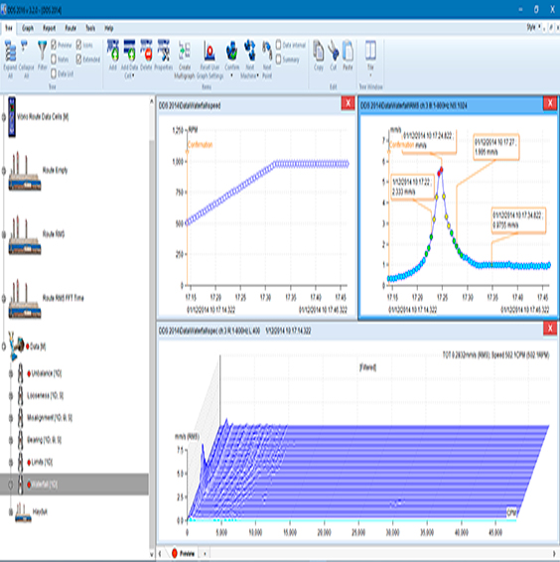
Task: Open the Help ribbon tab
Action: (109, 28)
